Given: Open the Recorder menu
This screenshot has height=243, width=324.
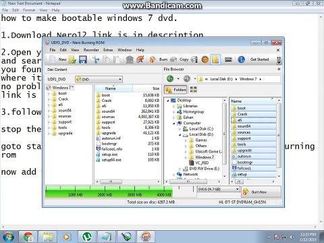Looking at the screenshot, I should 91,50.
